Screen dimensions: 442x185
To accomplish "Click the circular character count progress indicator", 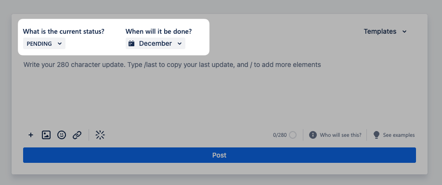I will [293, 135].
